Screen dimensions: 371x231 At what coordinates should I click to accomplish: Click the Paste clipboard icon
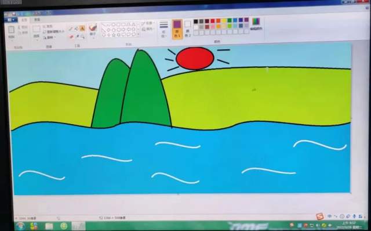12,32
